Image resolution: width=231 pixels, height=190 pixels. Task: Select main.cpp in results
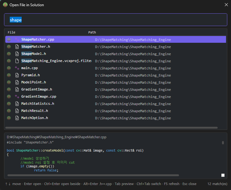pyautogui.click(x=115, y=68)
